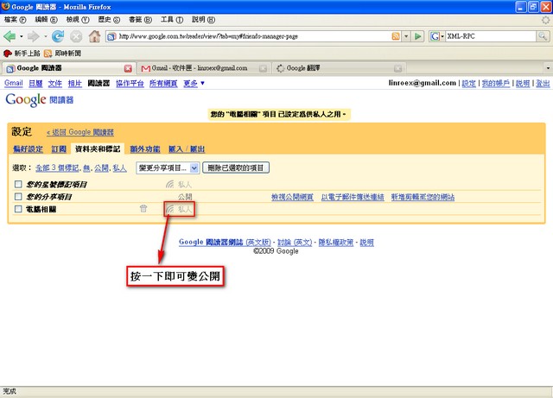The width and height of the screenshot is (553, 398).
Task: Click the 登出 link
Action: (x=543, y=83)
